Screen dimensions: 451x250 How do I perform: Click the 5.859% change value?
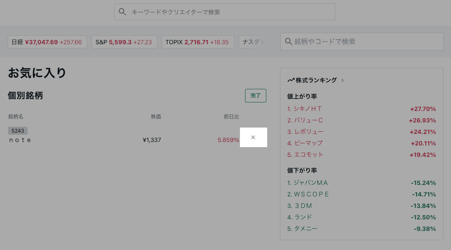pyautogui.click(x=228, y=140)
